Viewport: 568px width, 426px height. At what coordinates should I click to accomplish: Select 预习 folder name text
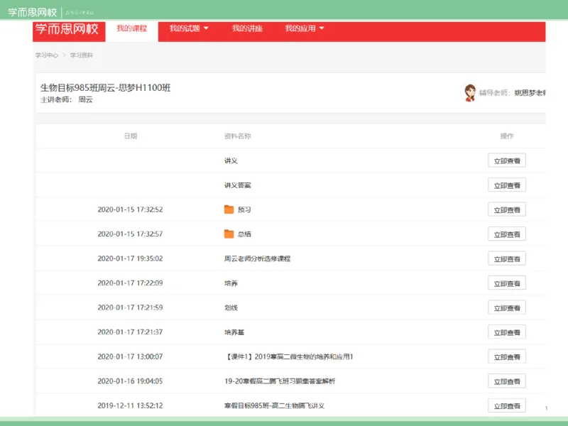point(244,209)
